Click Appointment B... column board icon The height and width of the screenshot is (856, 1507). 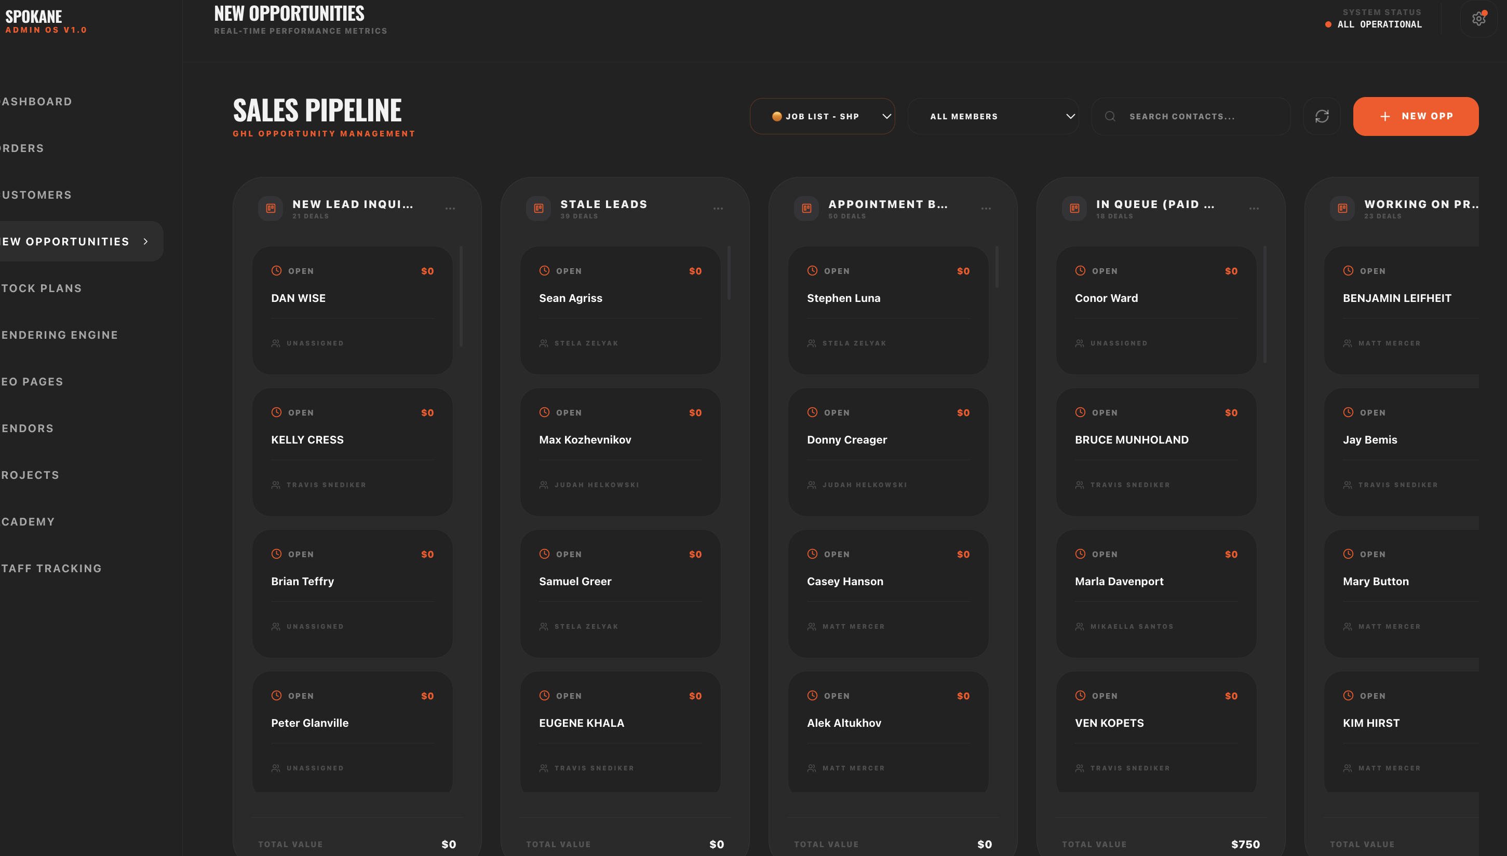(x=806, y=208)
